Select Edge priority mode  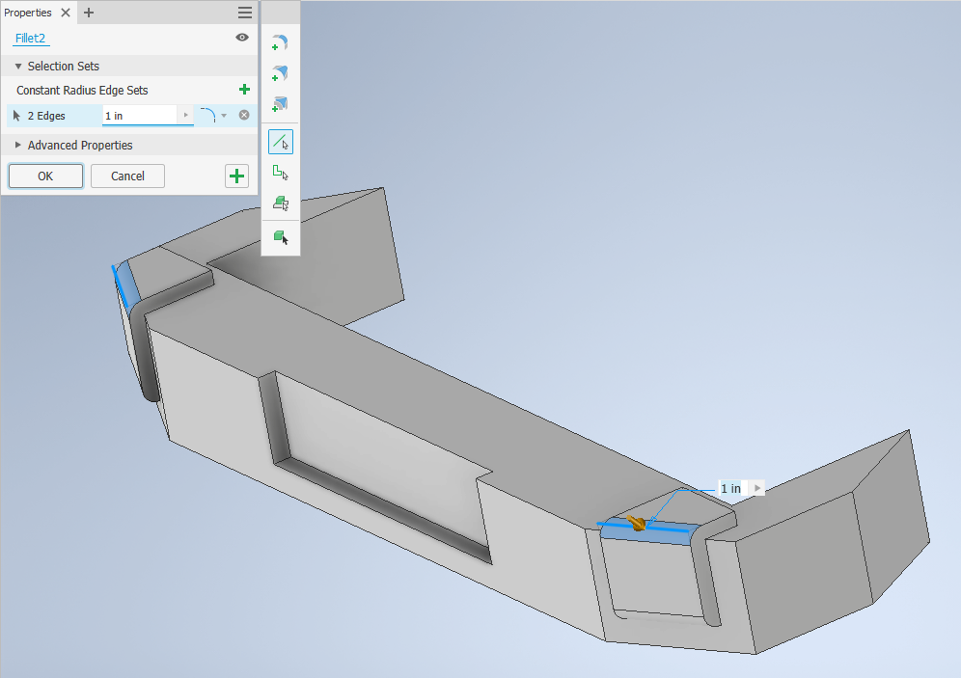tap(281, 142)
